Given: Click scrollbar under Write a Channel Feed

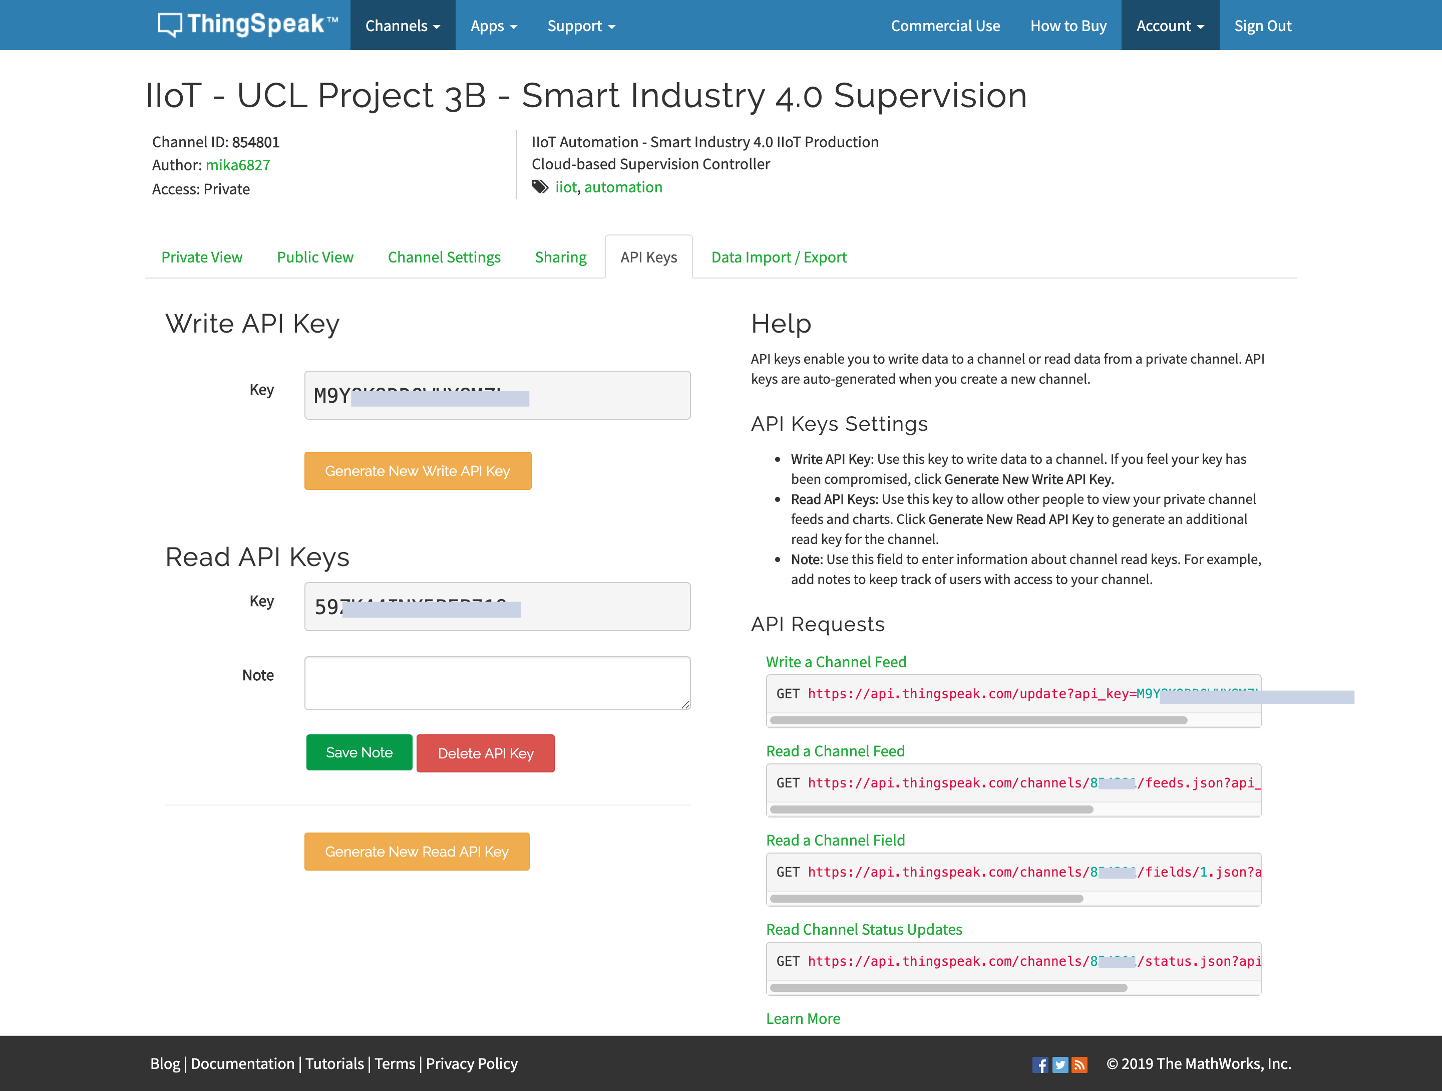Looking at the screenshot, I should coord(978,721).
